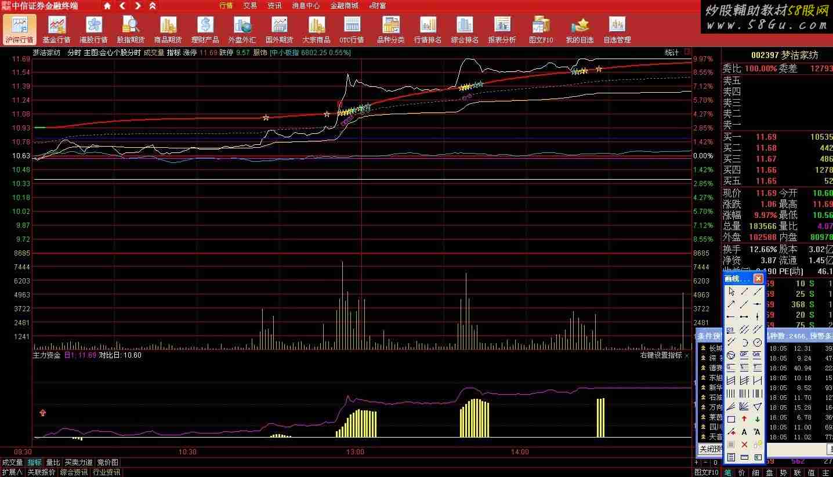The width and height of the screenshot is (833, 477).
Task: Go back with the left arrow icon
Action: [122, 6]
